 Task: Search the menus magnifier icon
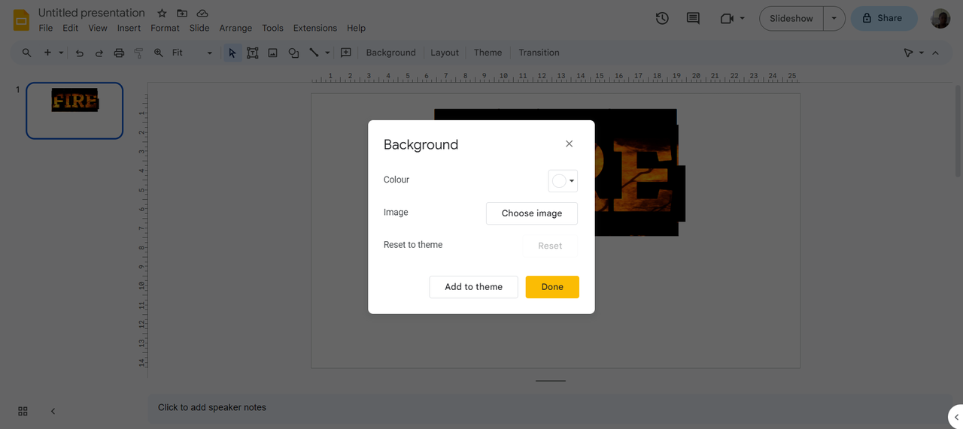click(x=27, y=53)
